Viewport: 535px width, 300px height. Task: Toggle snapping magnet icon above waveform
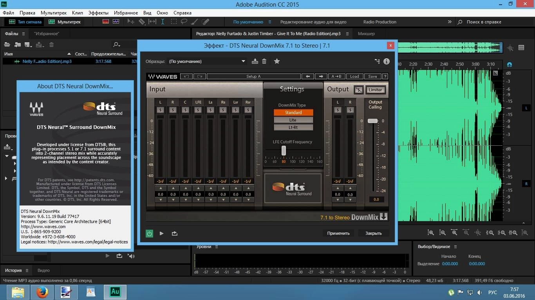coord(510,64)
